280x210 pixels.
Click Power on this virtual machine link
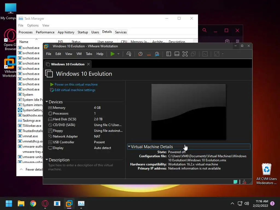(x=76, y=84)
